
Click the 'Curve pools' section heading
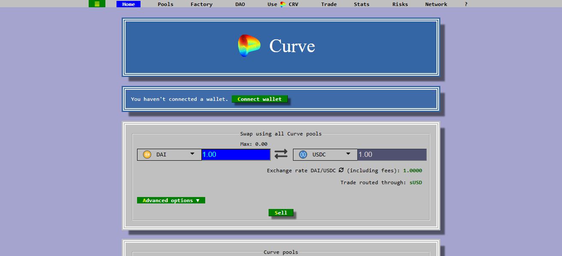point(281,252)
